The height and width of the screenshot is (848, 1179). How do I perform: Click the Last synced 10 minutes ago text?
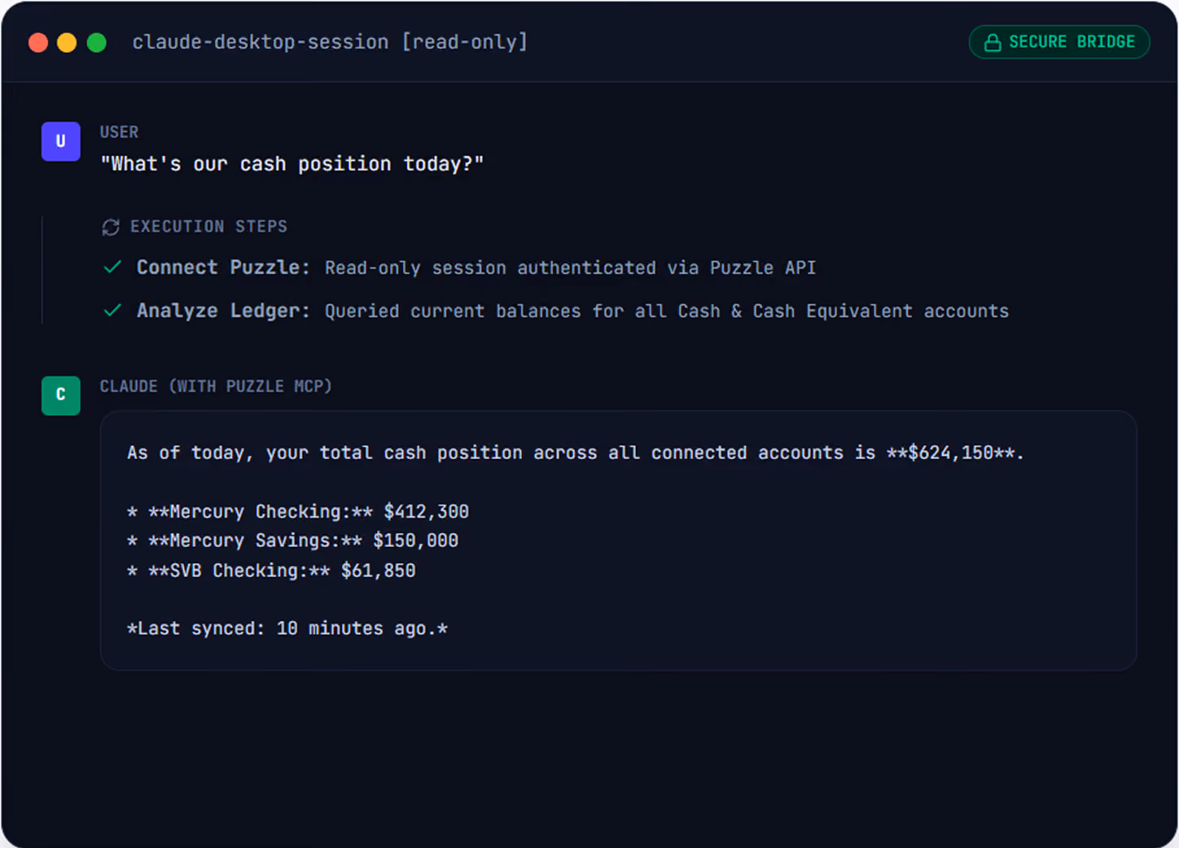287,628
